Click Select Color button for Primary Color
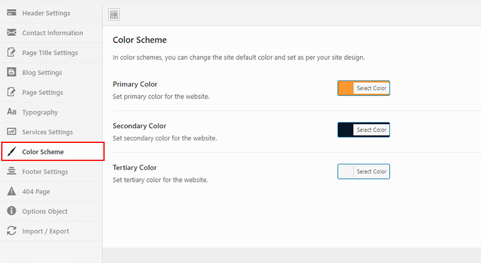Viewport: 481px width, 263px height. [372, 88]
